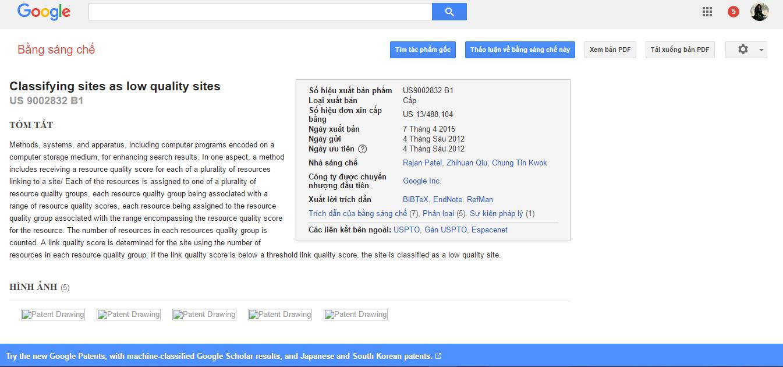Screen dimensions: 783x367
Task: Open Xem bản PDF button
Action: pyautogui.click(x=610, y=50)
